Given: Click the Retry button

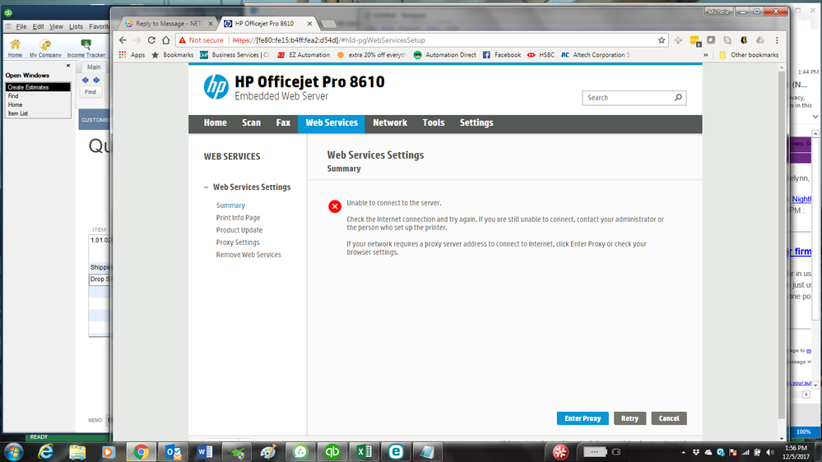Looking at the screenshot, I should [x=629, y=418].
